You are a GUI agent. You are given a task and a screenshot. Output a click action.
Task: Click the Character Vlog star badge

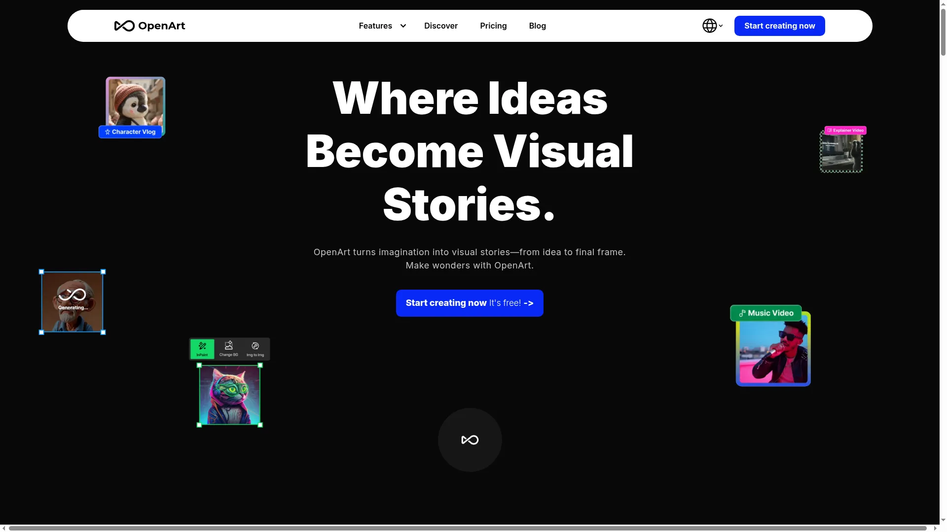130,132
